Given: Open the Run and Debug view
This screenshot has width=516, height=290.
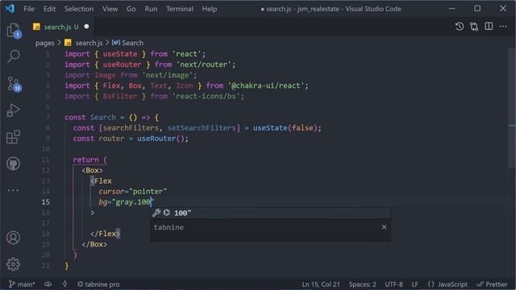Looking at the screenshot, I should pyautogui.click(x=13, y=110).
